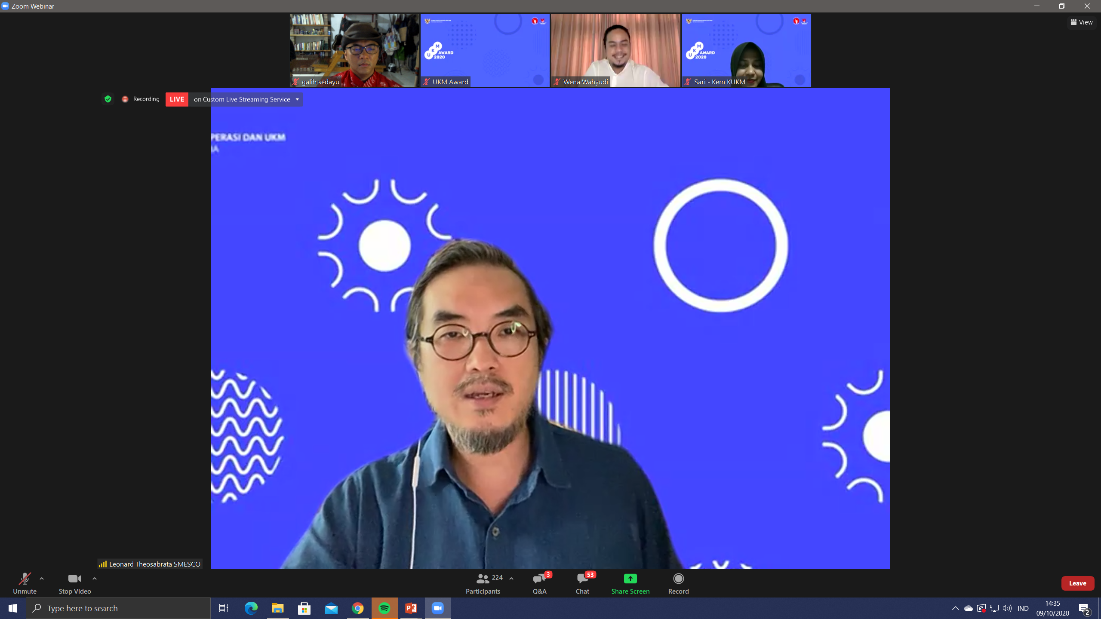Open the Participants list

(482, 583)
